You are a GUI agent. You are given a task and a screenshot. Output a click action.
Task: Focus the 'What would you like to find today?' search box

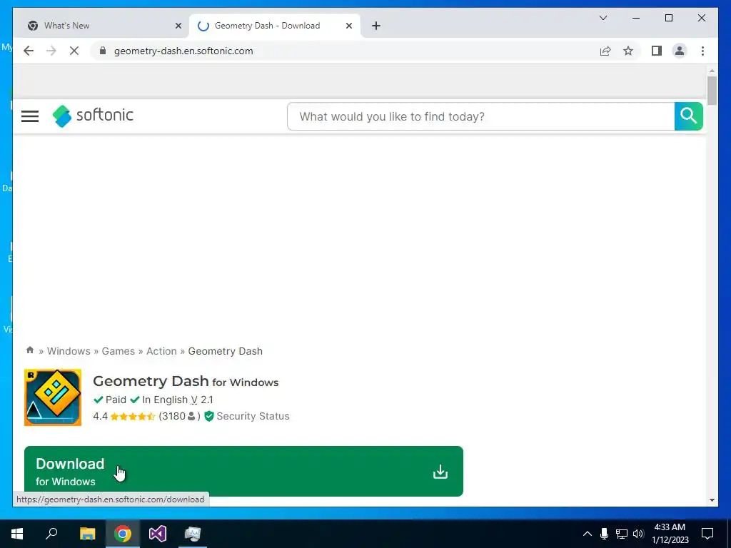pyautogui.click(x=480, y=116)
